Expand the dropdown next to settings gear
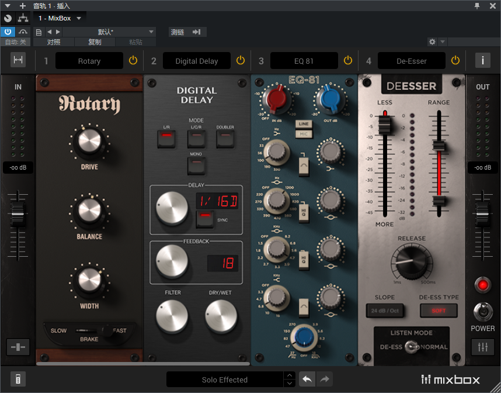This screenshot has width=501, height=393. tap(443, 42)
